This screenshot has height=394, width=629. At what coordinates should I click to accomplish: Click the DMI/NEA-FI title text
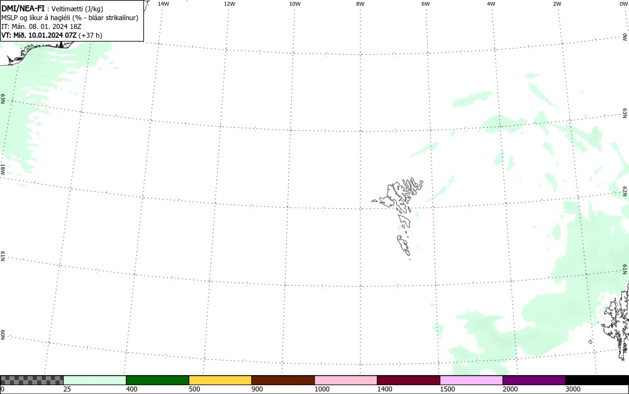coord(23,8)
